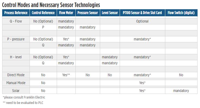
Task: Select the Pressure Sensor column header
Action: tap(88, 13)
